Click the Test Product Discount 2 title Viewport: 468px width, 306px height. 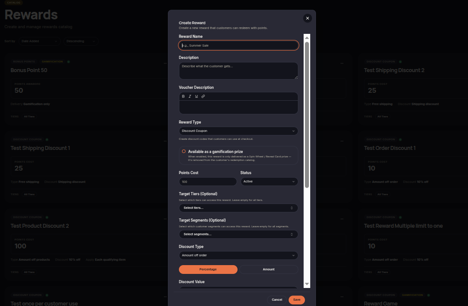(40, 226)
